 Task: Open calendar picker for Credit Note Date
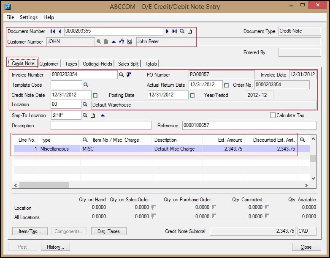[95, 95]
